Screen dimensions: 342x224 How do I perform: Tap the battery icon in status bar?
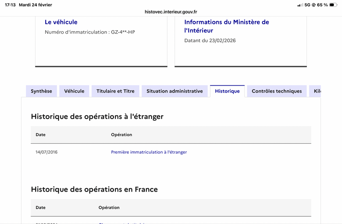(333, 5)
